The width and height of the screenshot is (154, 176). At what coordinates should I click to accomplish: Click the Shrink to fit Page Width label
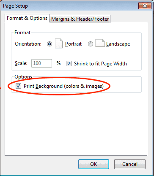point(100,64)
